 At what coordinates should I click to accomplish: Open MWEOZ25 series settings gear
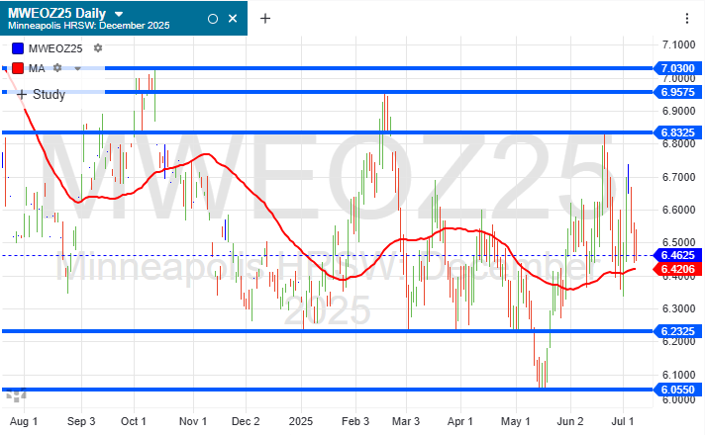(x=98, y=48)
